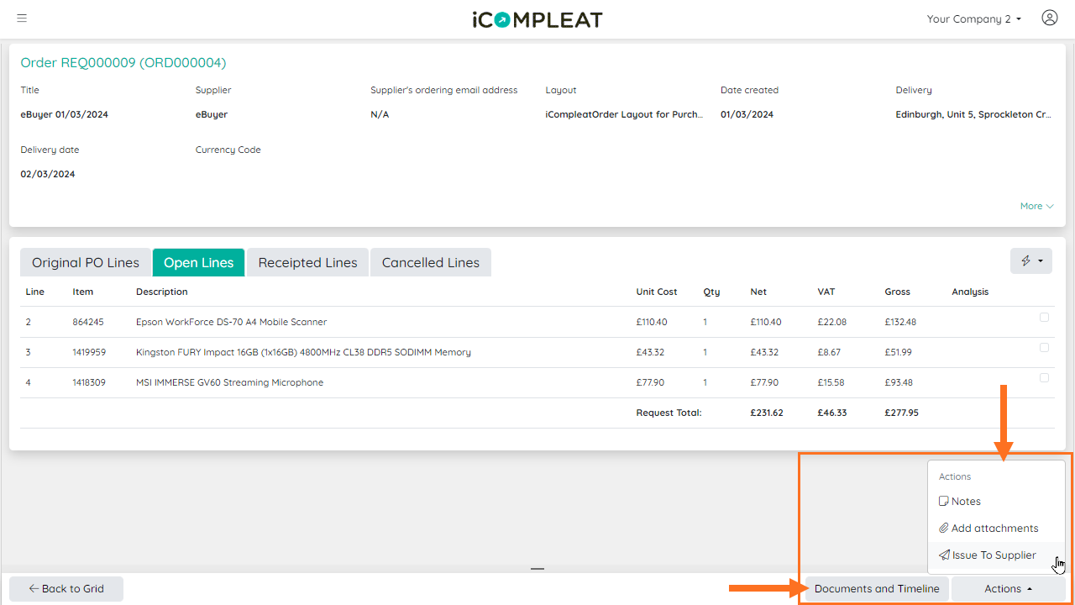The width and height of the screenshot is (1075, 605).
Task: Click gross value £132.48
Action: coord(900,323)
